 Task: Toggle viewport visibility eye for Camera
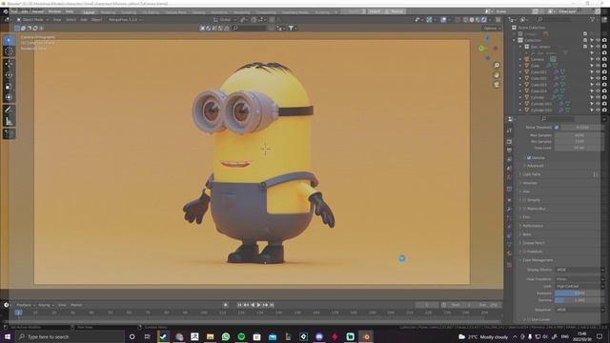(x=598, y=59)
